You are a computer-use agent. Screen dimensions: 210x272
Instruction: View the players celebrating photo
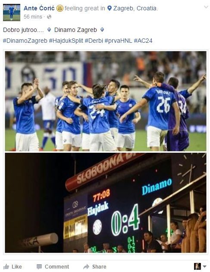coord(106,101)
